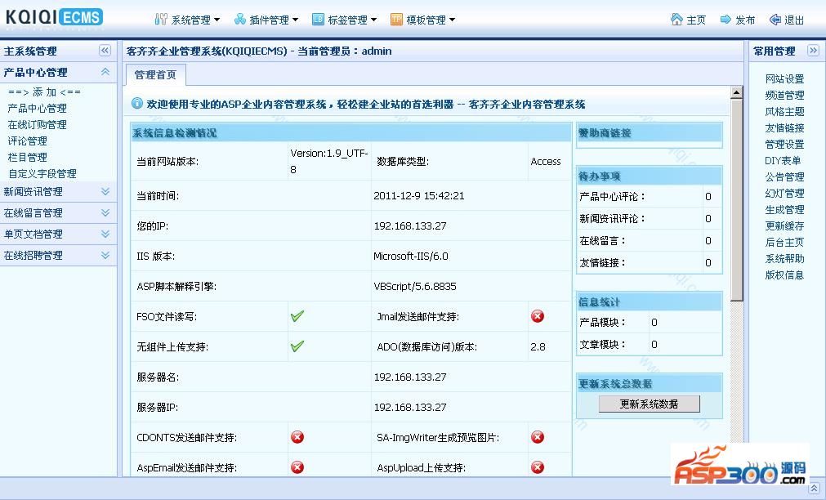Open the 模板管理 dropdown menu

(x=423, y=20)
